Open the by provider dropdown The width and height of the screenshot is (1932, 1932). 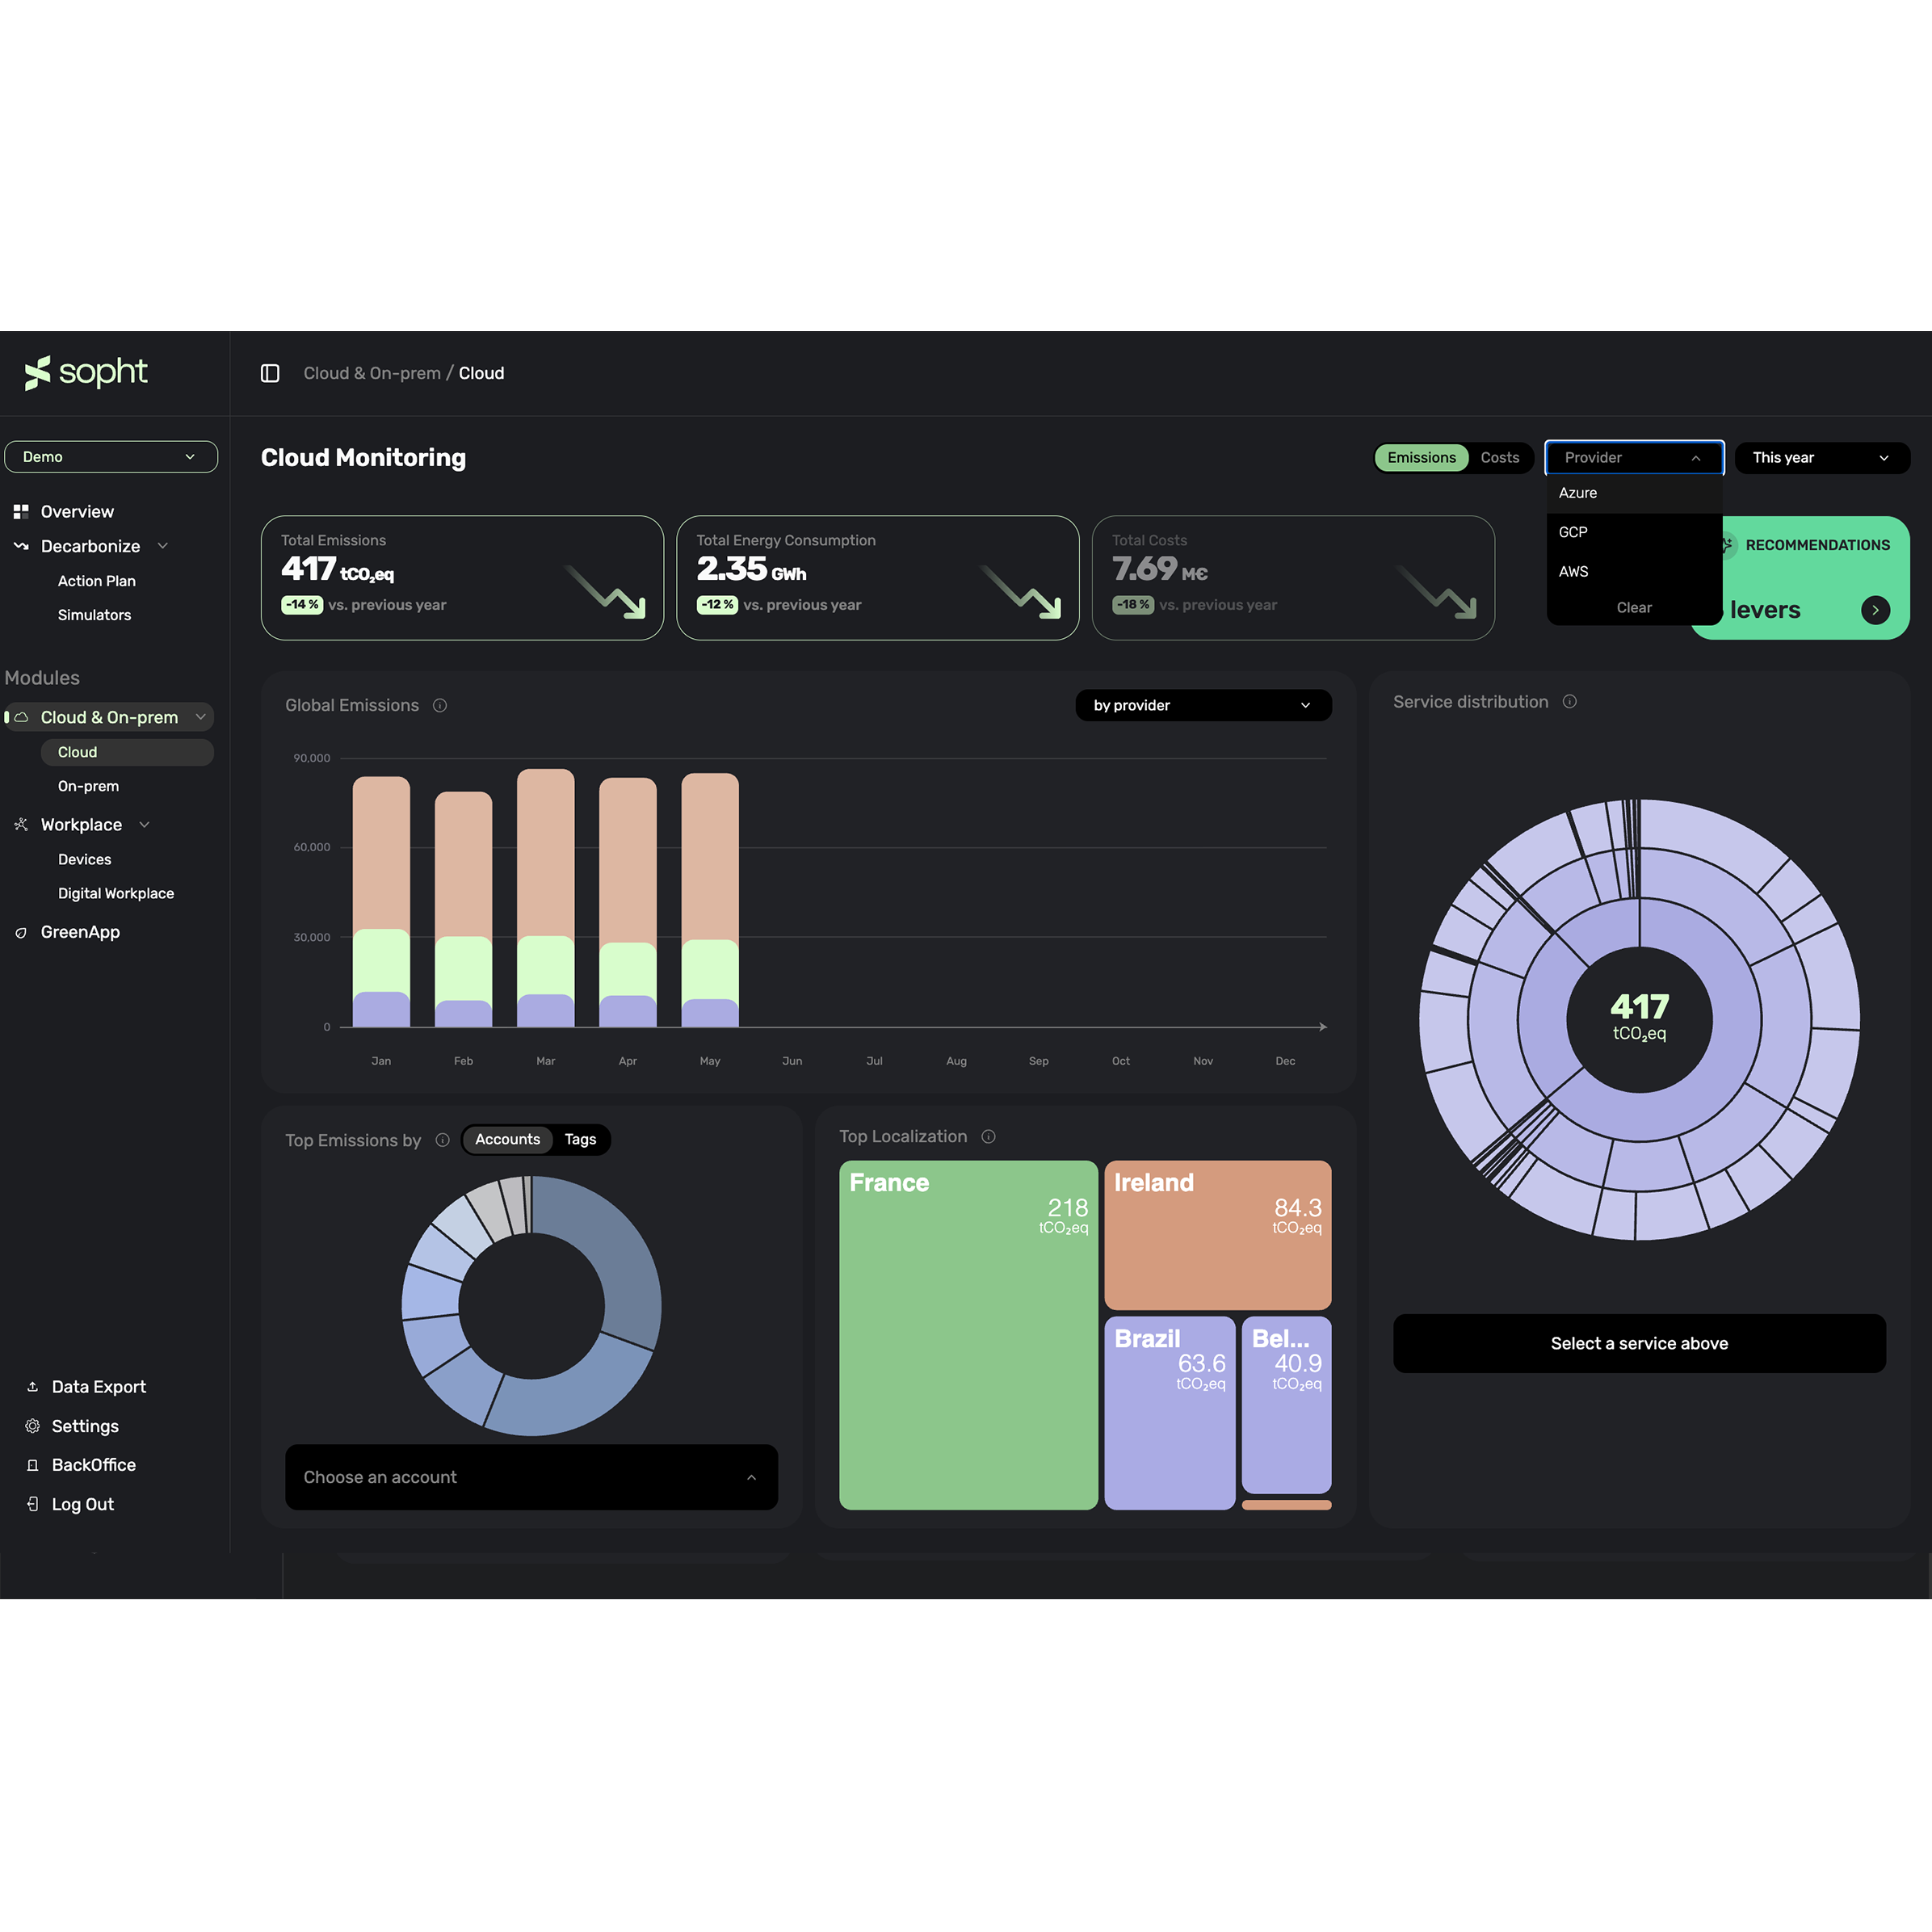1203,705
